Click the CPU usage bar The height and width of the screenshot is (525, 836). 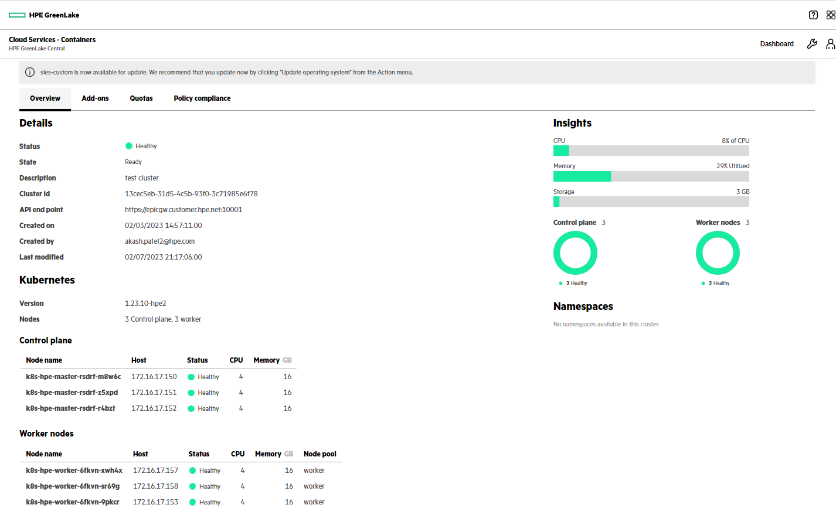click(x=651, y=151)
